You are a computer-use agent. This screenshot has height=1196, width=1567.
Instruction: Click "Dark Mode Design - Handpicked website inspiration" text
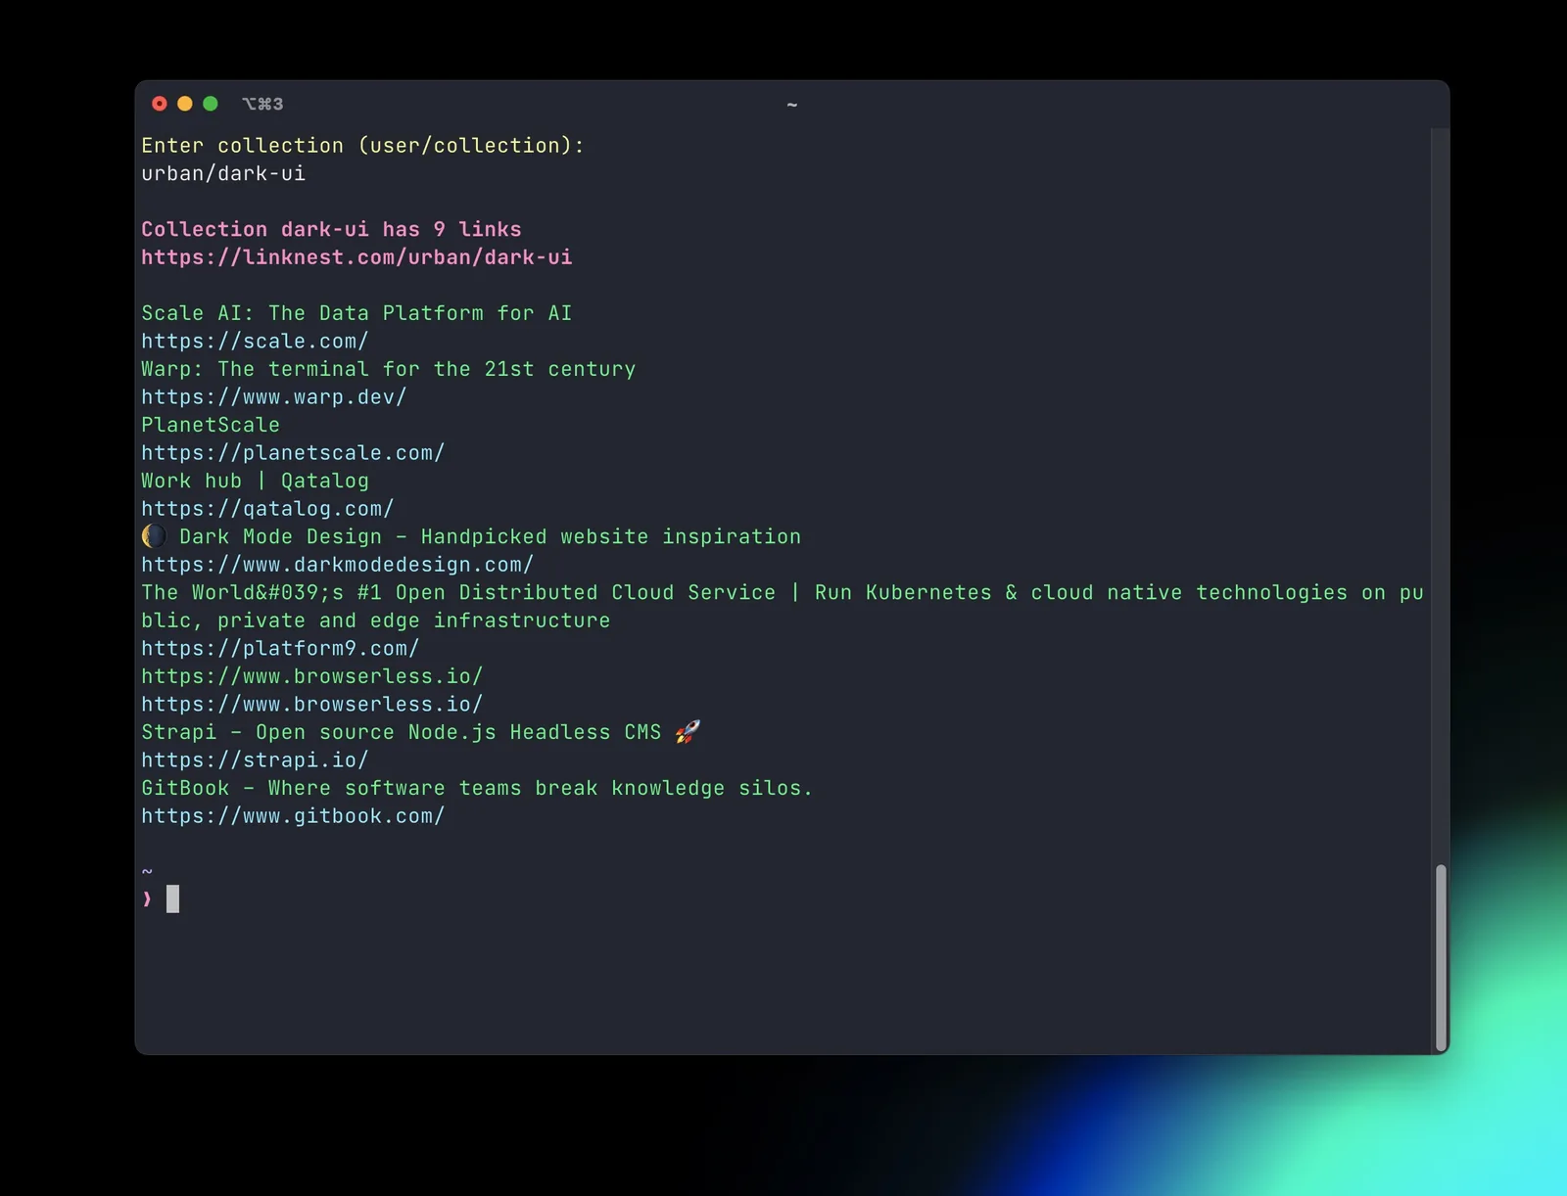pos(490,536)
